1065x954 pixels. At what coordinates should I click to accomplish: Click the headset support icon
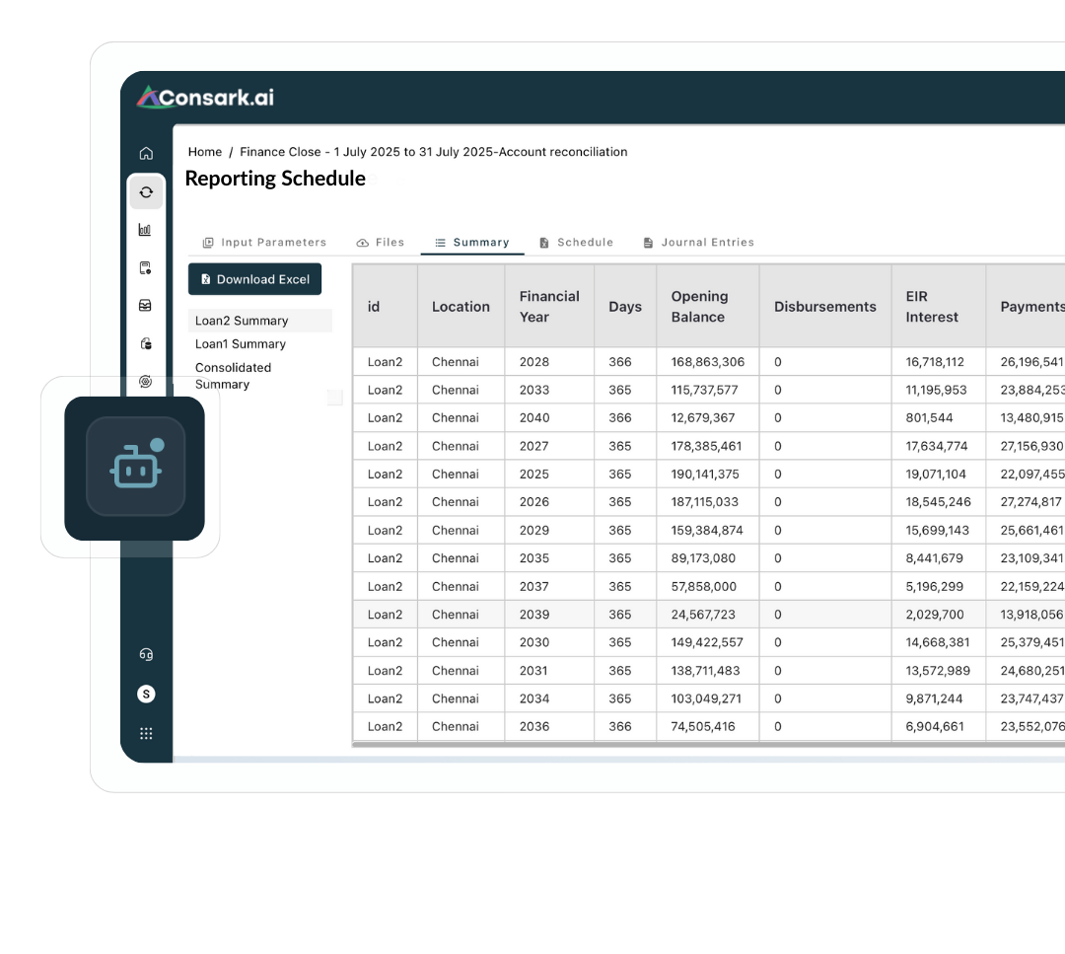tap(146, 654)
